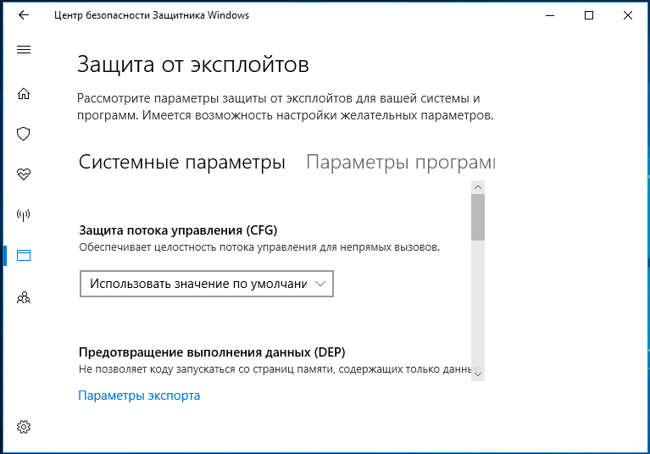This screenshot has width=650, height=454.
Task: Click the Защита от эксплойтов page title
Action: click(193, 65)
